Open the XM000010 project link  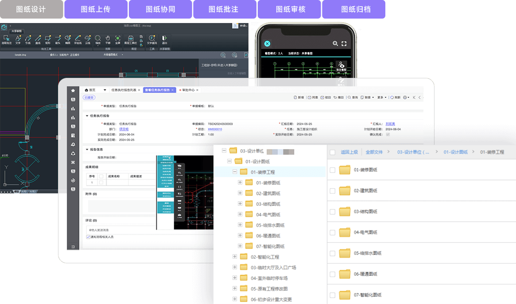coord(215,129)
